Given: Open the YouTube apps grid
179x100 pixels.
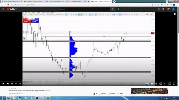Looking at the screenshot, I should (x=163, y=9).
